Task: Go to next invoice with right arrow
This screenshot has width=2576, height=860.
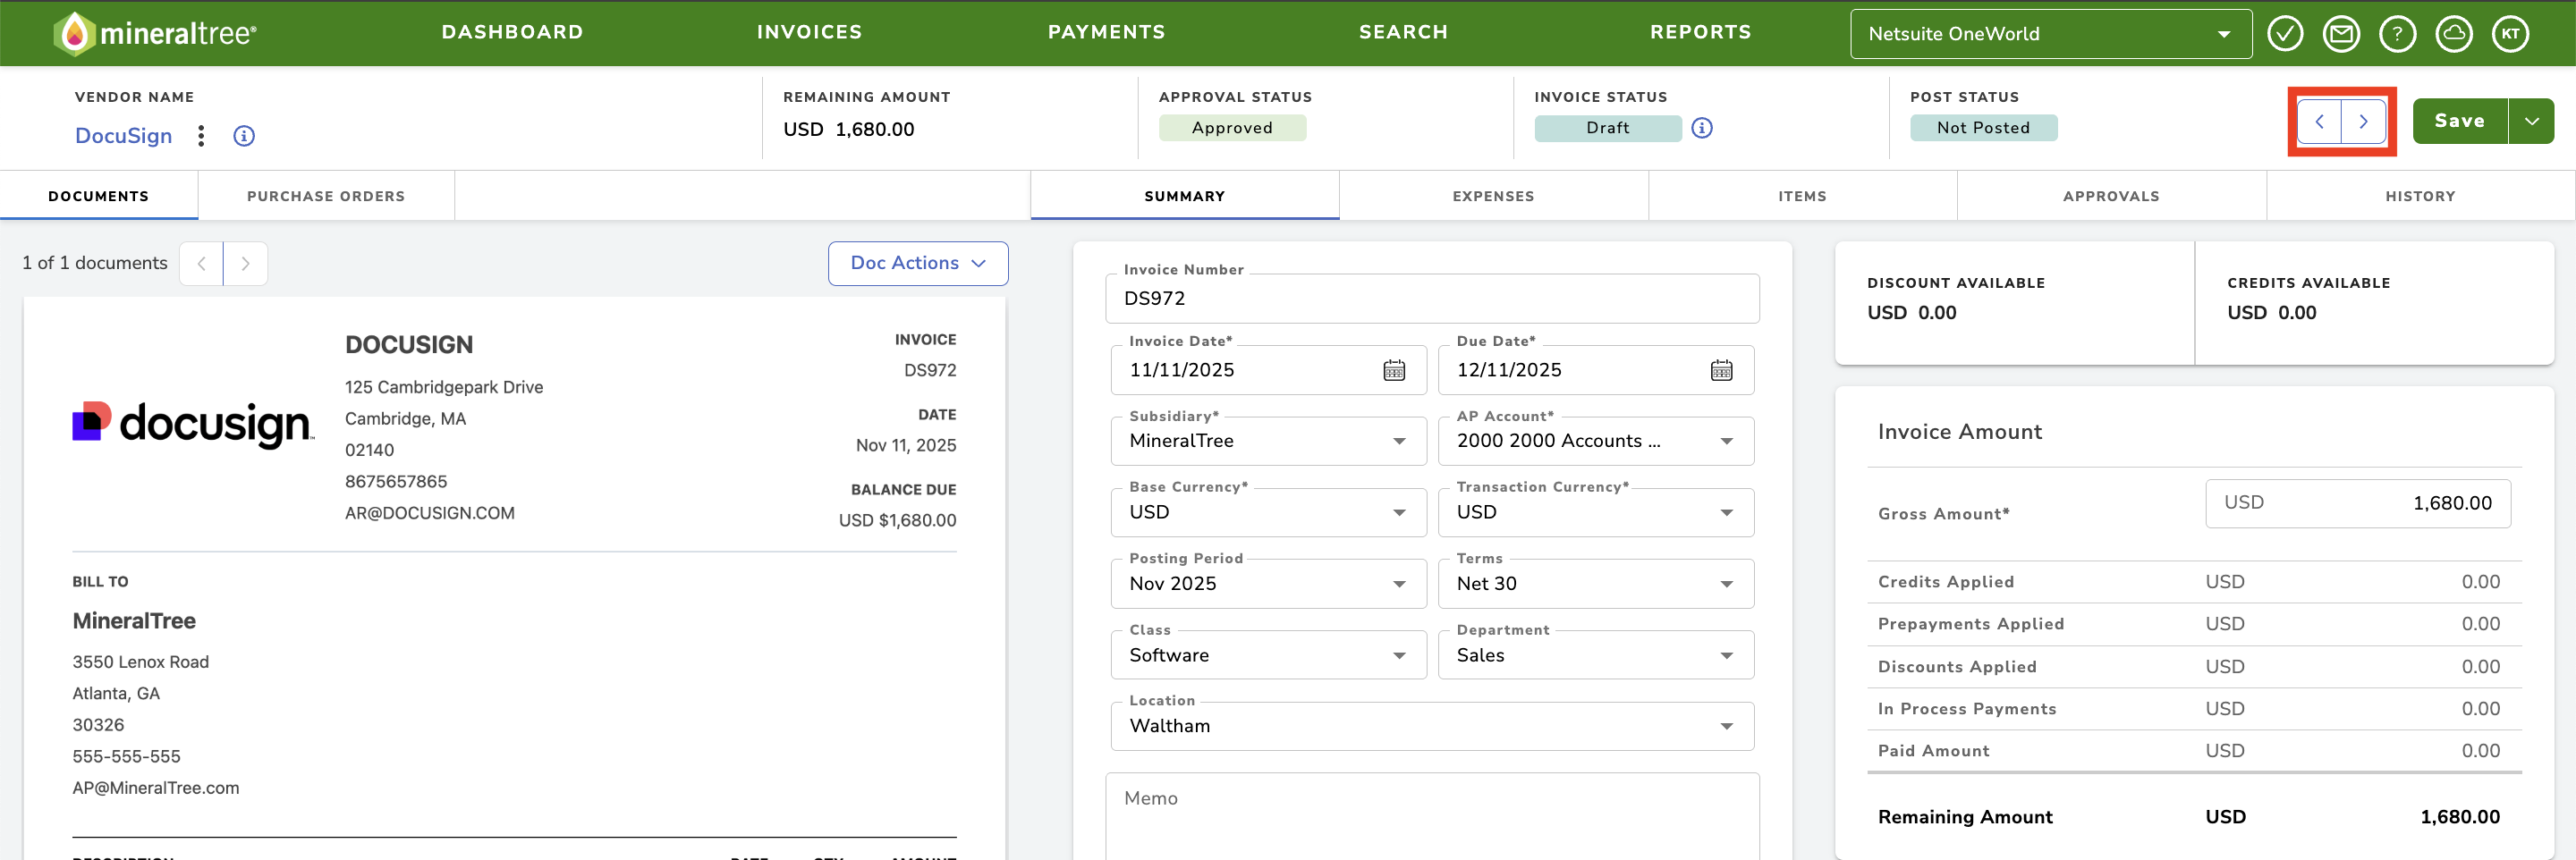Action: pyautogui.click(x=2363, y=121)
